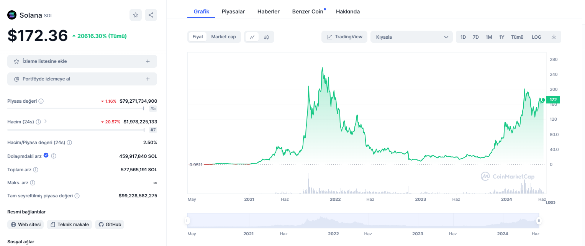The image size is (585, 246).
Task: Click volume value $1,978,225,133
Action: 140,122
